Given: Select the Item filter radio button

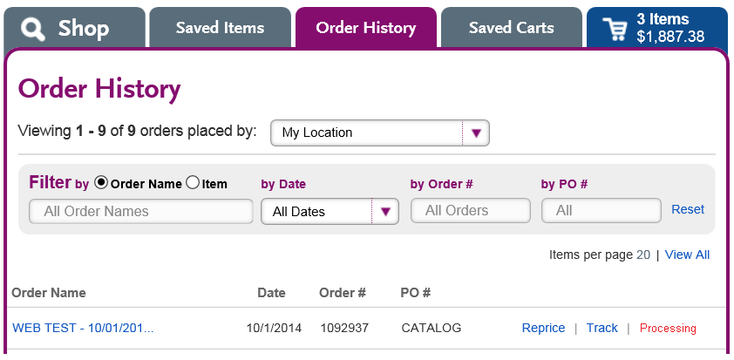Looking at the screenshot, I should tap(193, 183).
